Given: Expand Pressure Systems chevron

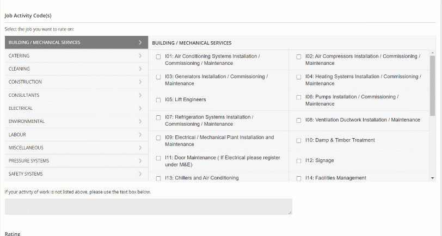Looking at the screenshot, I should (140, 160).
